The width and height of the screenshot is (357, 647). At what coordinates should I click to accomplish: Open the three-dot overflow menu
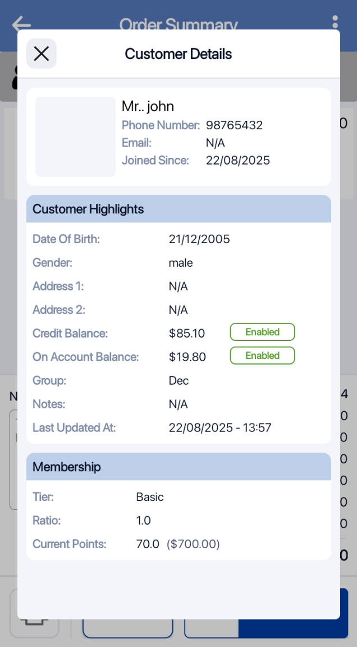click(335, 22)
